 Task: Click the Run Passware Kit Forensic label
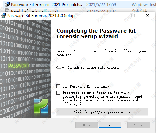pyautogui.click(x=86, y=86)
